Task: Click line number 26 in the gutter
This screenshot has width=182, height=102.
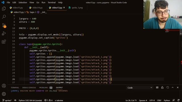Action: point(13,79)
